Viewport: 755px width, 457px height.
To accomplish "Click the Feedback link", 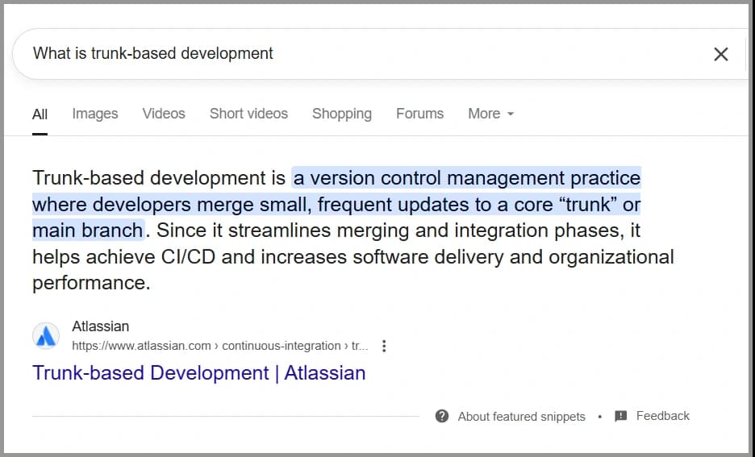I will pos(662,416).
